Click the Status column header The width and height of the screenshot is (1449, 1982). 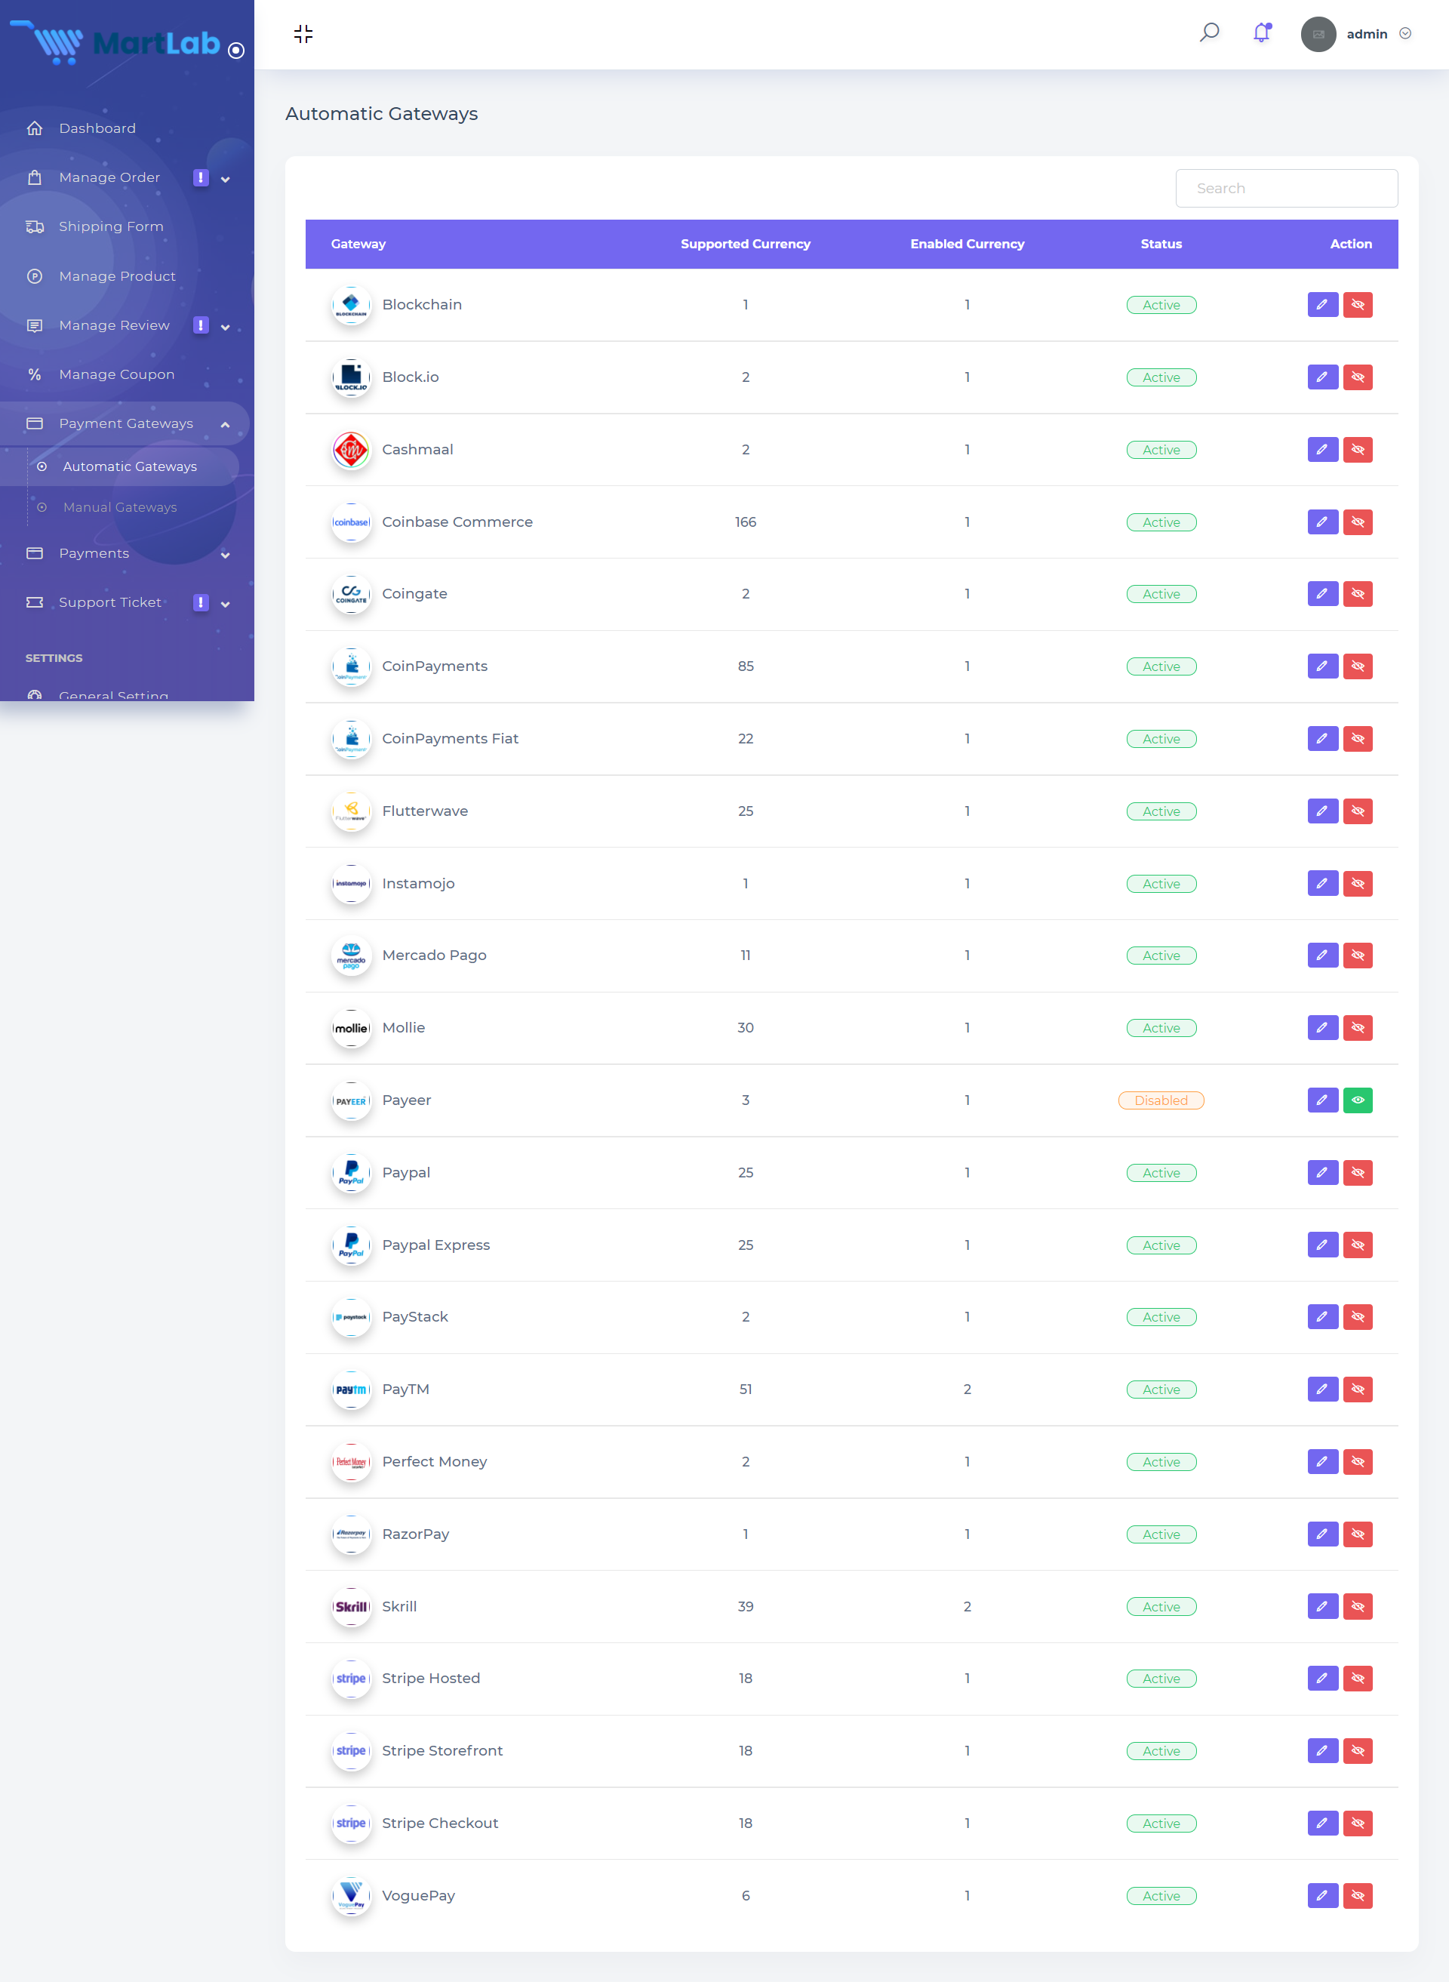click(x=1161, y=244)
